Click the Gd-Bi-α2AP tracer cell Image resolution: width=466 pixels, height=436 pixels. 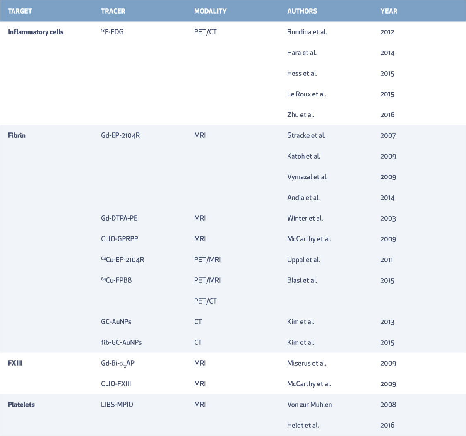click(x=118, y=364)
